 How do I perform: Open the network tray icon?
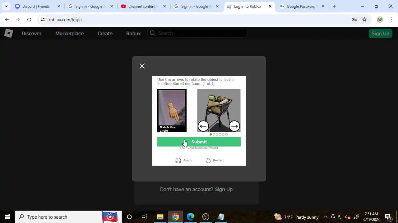(340, 217)
